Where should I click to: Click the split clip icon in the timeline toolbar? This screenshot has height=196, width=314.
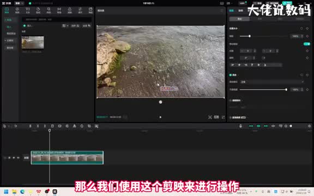click(x=30, y=126)
